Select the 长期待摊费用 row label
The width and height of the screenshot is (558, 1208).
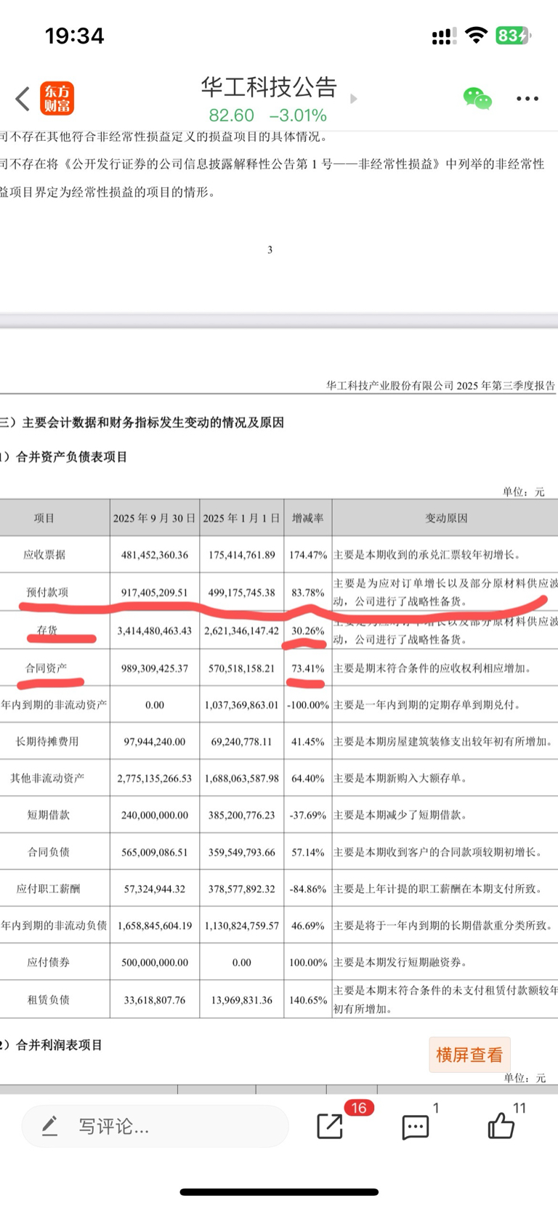point(47,742)
